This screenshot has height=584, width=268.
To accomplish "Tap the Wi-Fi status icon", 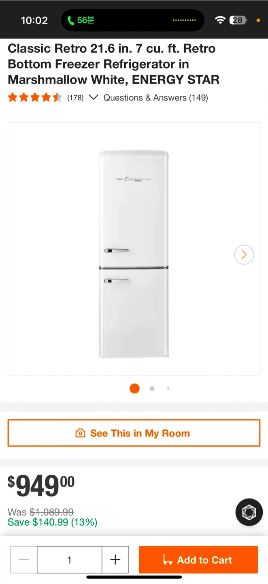I will coord(220,20).
